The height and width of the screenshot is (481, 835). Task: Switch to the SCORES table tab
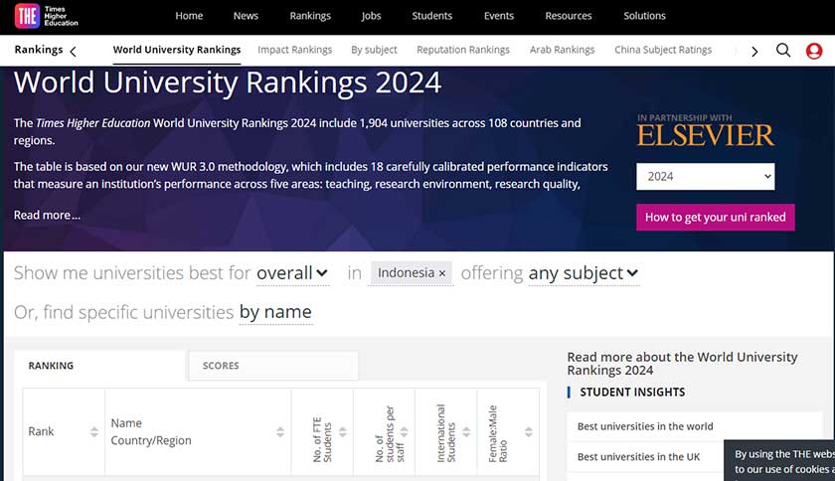[273, 366]
